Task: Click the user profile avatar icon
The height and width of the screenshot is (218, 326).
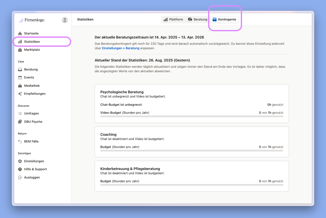Action: coord(65,20)
